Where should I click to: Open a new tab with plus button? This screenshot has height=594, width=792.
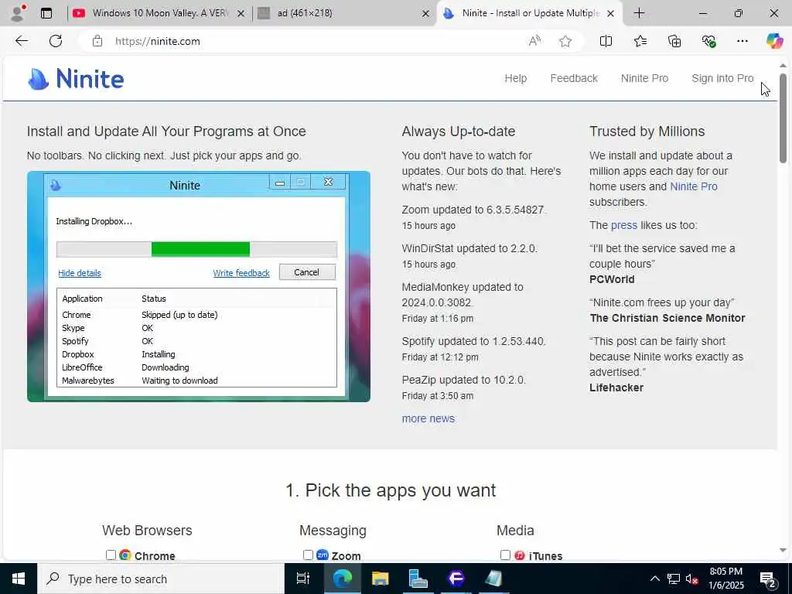pyautogui.click(x=639, y=13)
